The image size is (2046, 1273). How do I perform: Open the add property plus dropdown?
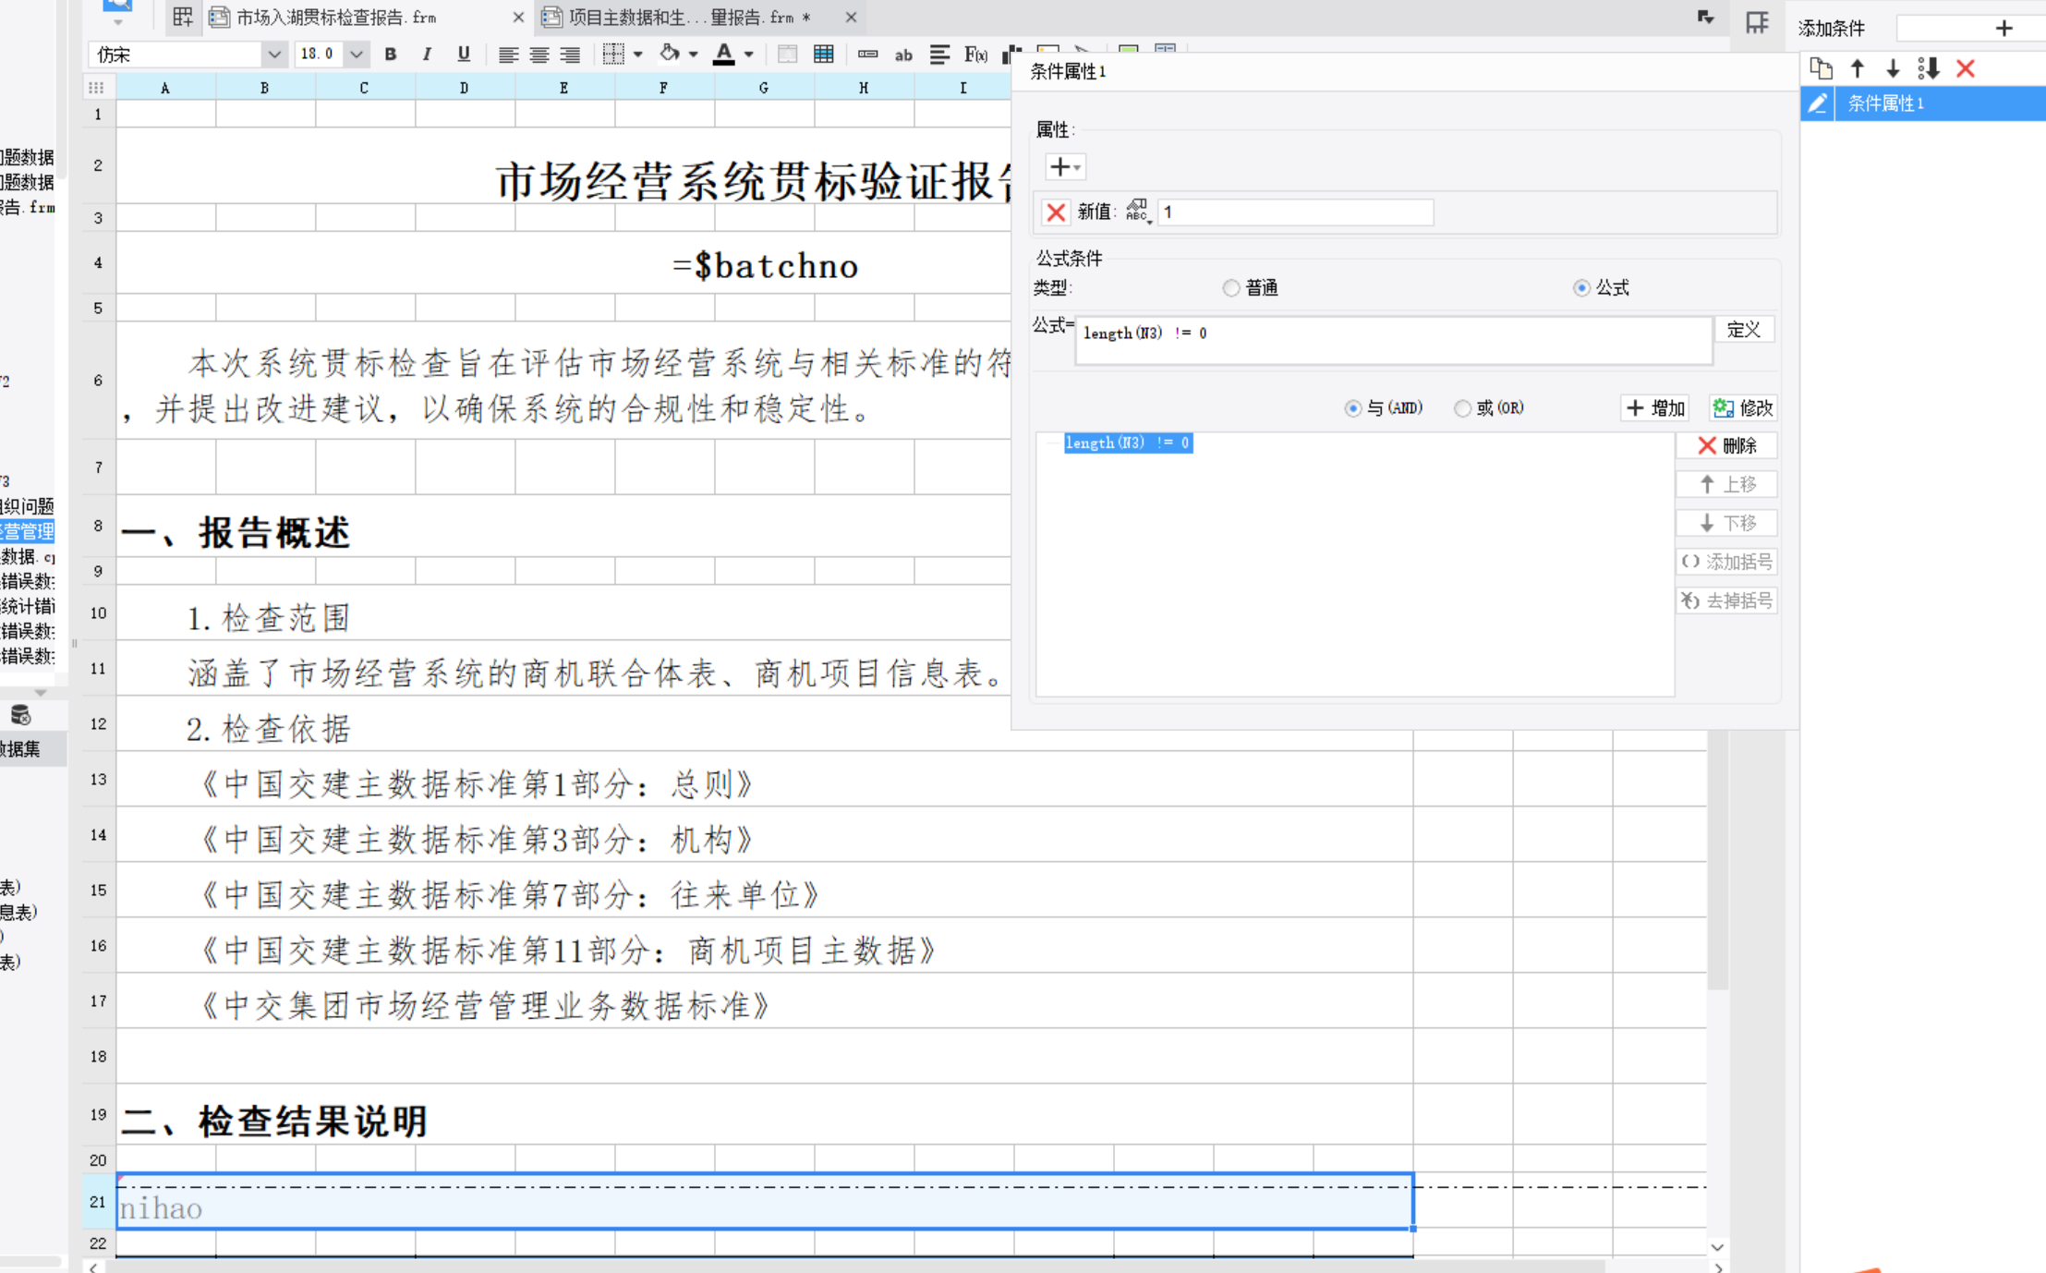pos(1064,167)
